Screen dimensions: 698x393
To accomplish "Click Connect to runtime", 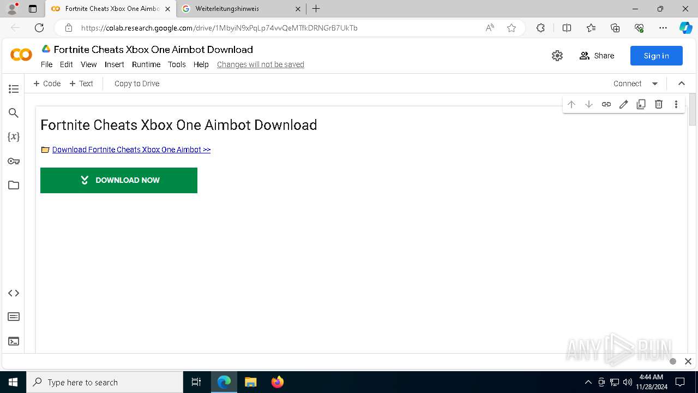I will point(627,84).
